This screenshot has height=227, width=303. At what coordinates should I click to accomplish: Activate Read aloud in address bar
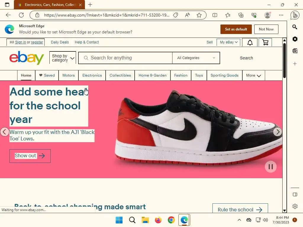tap(187, 15)
